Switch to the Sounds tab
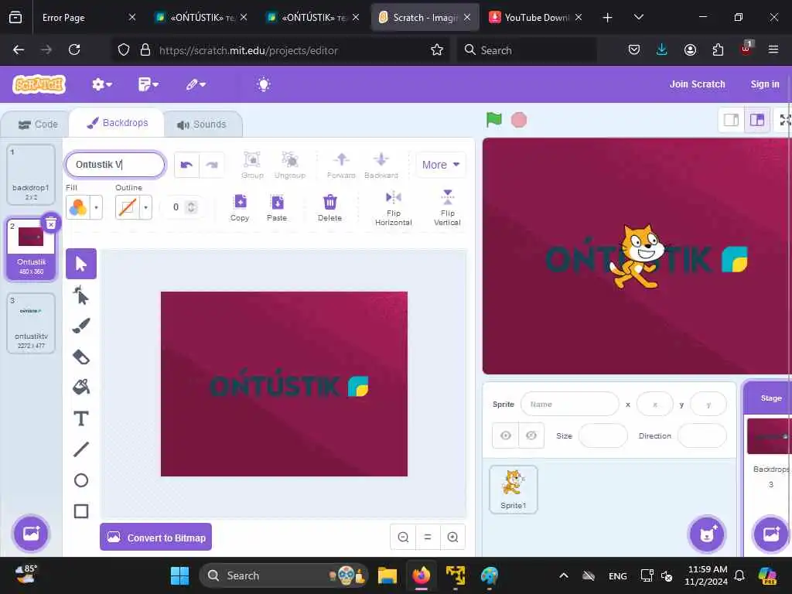792x594 pixels. (x=202, y=125)
